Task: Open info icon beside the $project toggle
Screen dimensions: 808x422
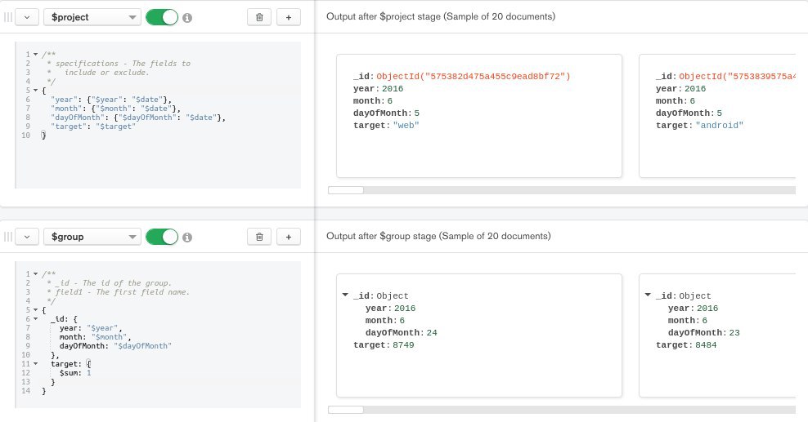Action: 187,17
